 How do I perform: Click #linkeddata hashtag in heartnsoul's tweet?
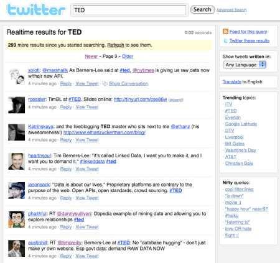coord(92,162)
